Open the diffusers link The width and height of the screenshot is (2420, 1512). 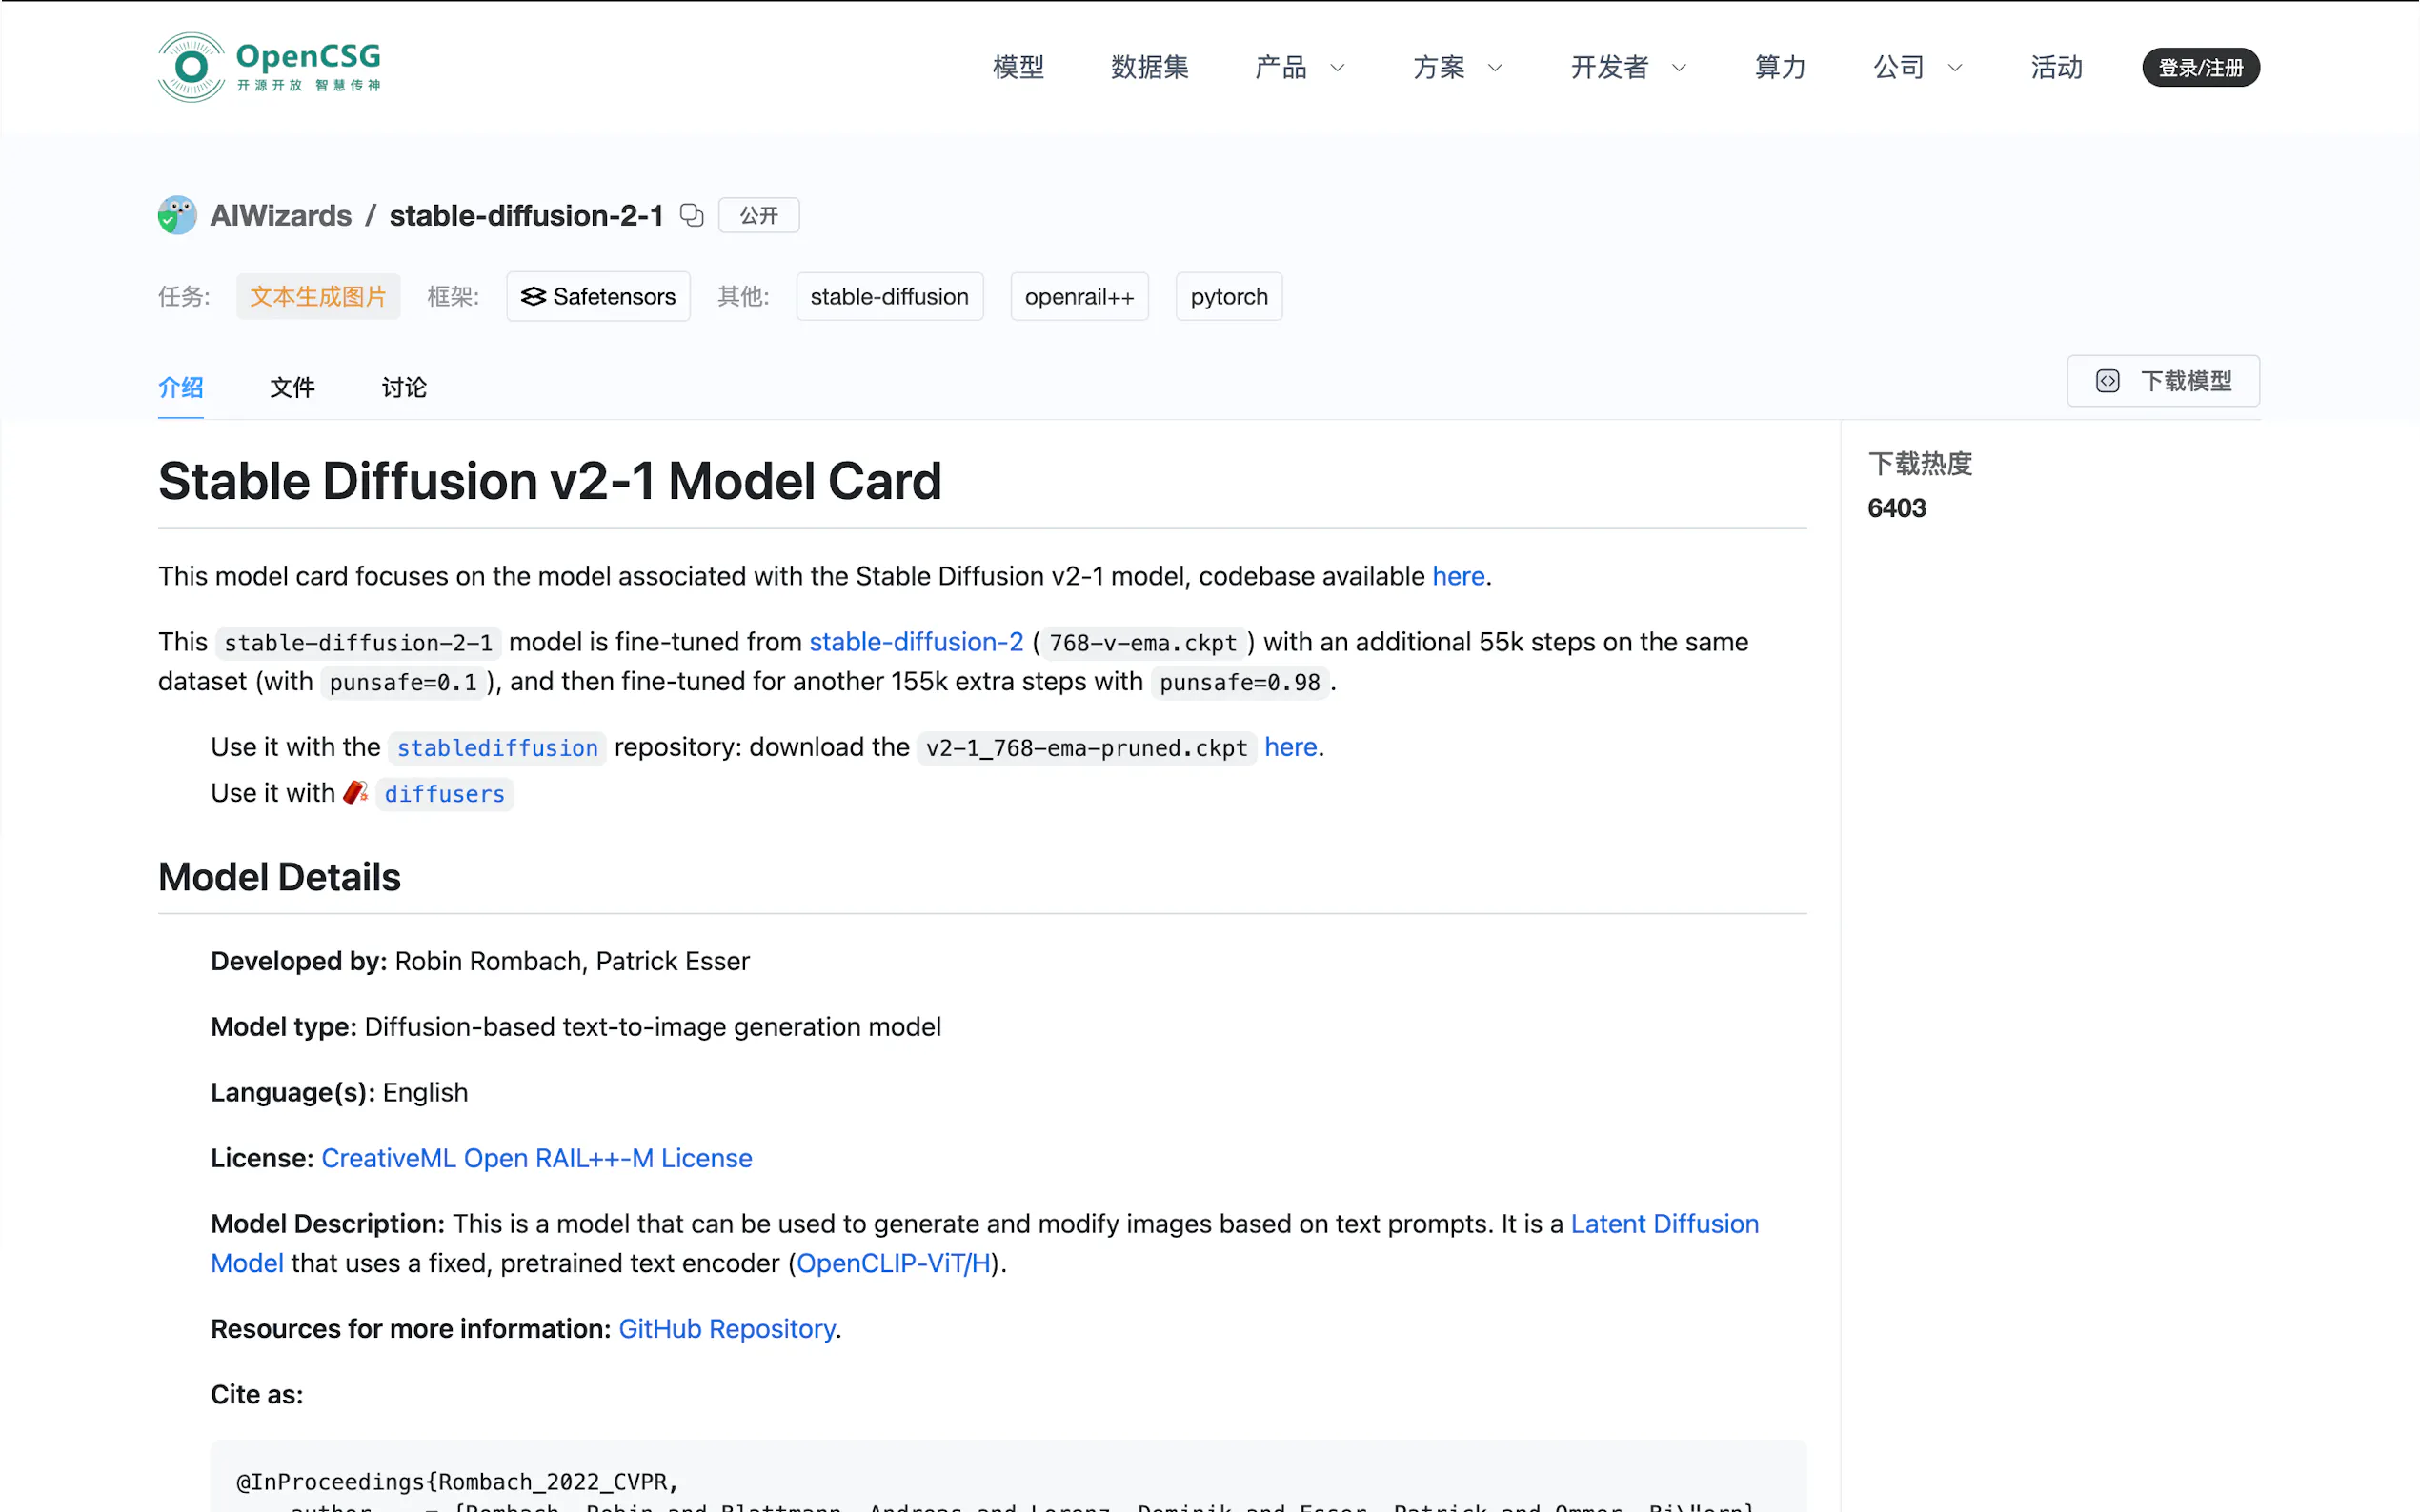[444, 793]
